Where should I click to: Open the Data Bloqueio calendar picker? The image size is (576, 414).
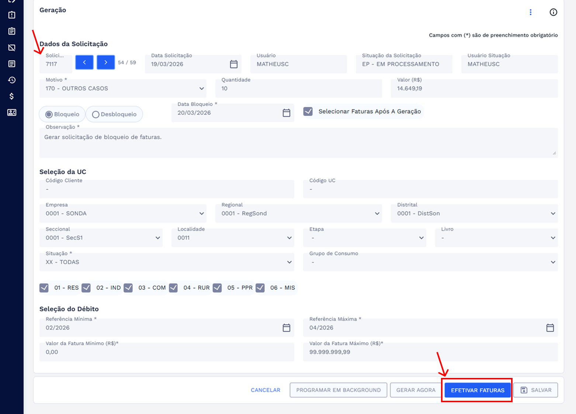pos(286,113)
